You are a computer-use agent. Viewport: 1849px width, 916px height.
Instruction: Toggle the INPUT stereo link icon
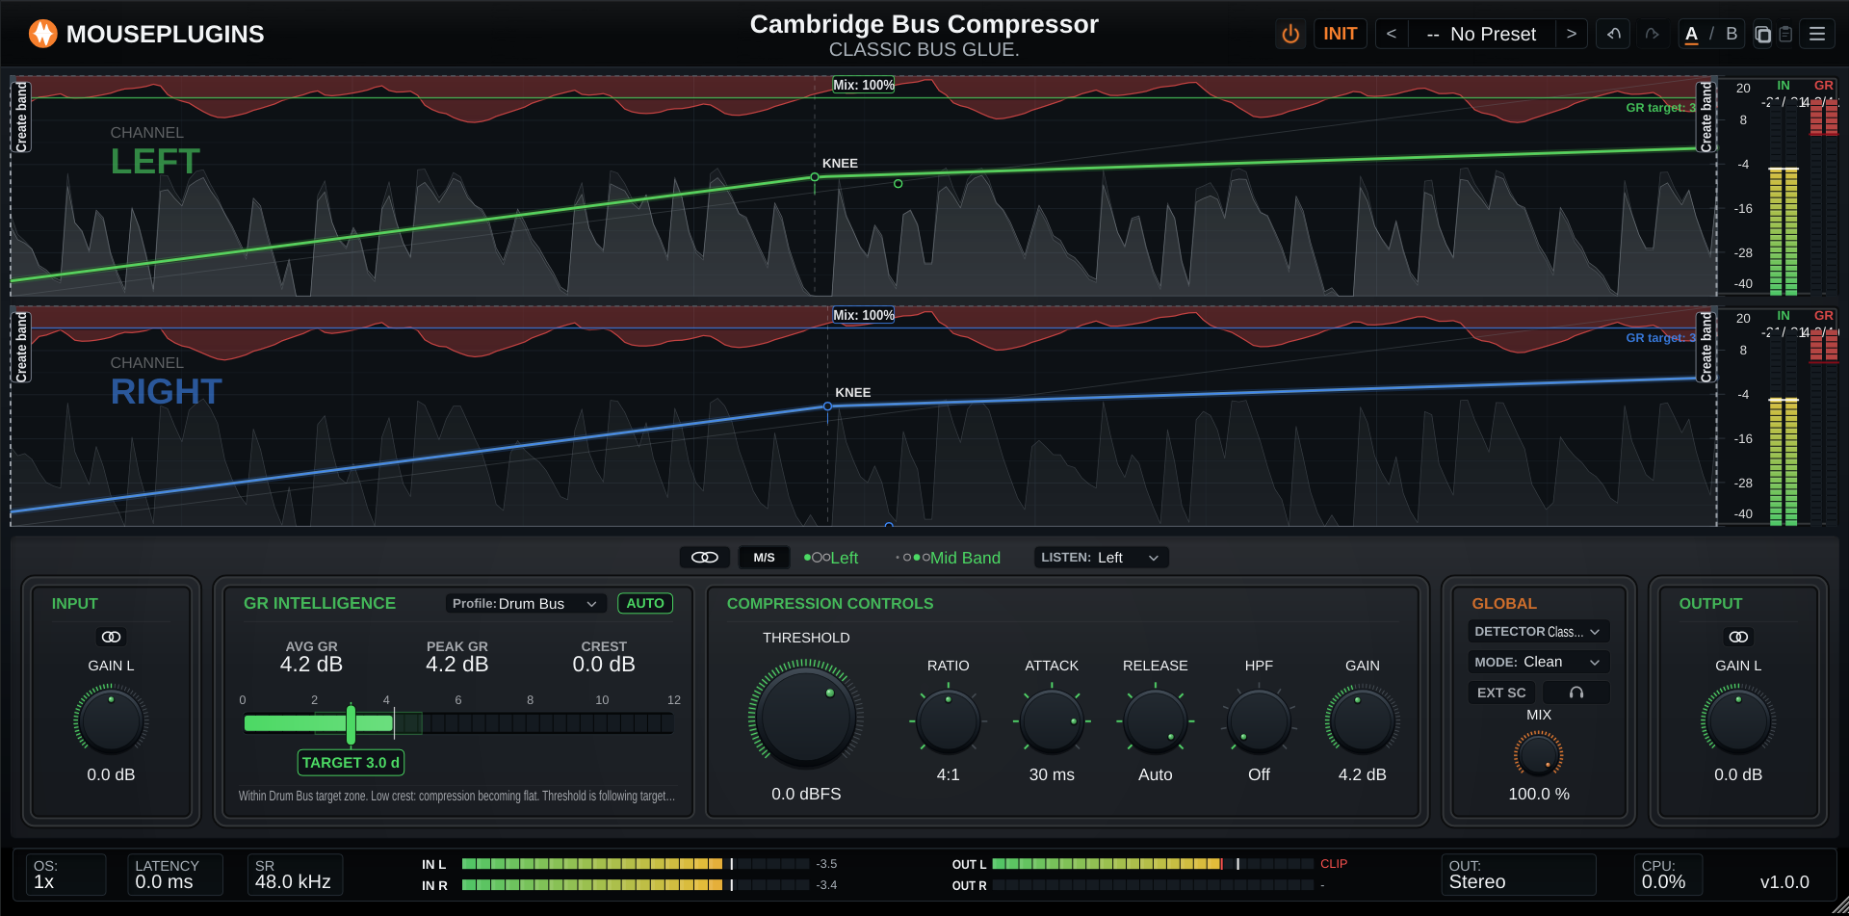pos(111,637)
